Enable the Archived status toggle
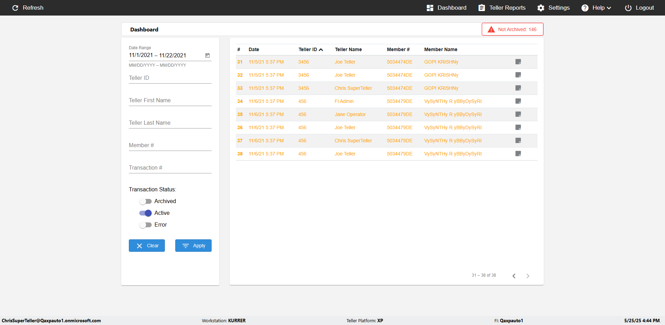This screenshot has width=665, height=325. point(145,201)
